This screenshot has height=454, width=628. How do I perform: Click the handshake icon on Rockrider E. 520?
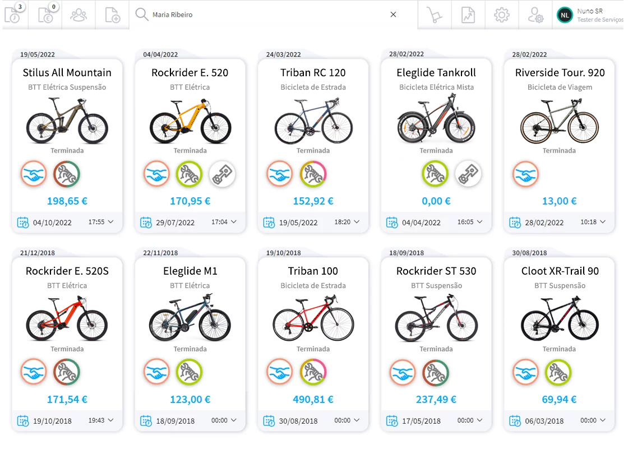156,174
